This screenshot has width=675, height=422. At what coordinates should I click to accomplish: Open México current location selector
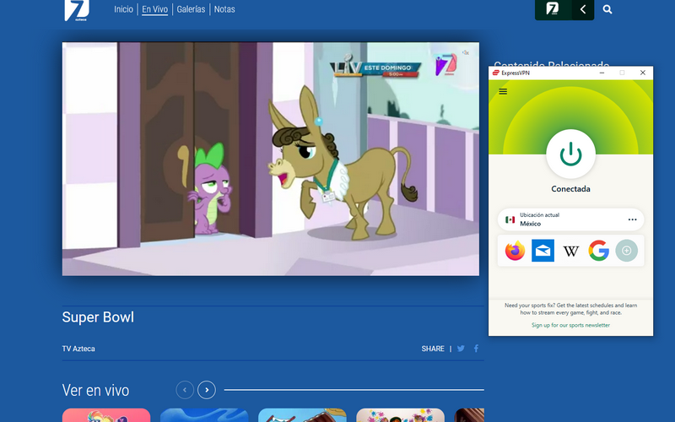(571, 219)
